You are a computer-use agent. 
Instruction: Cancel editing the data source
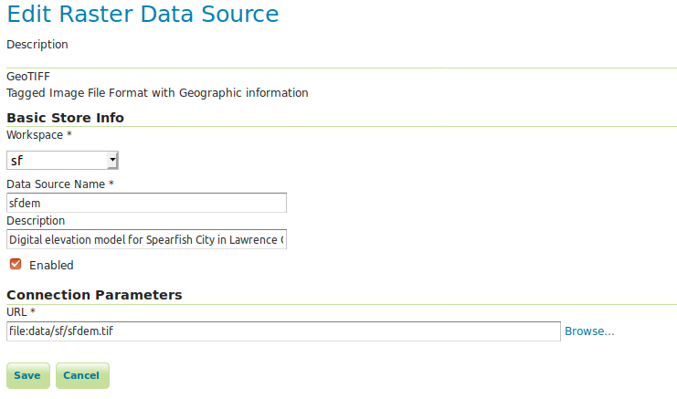[x=82, y=375]
